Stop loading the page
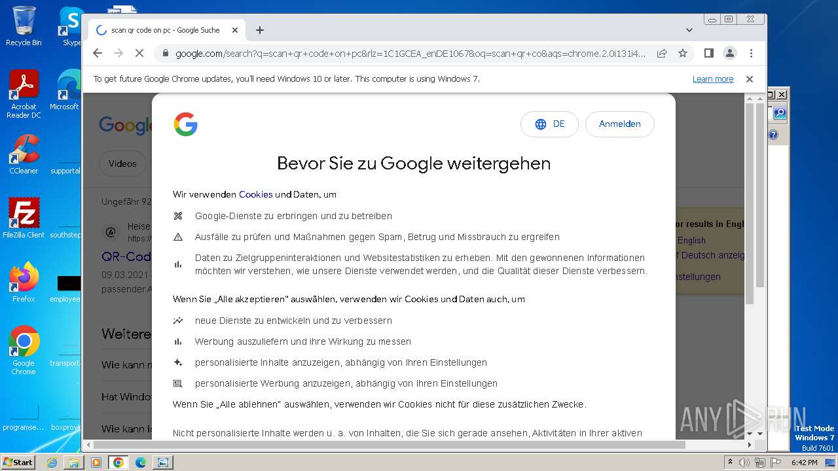Screen dimensions: 838x471 click(x=139, y=53)
